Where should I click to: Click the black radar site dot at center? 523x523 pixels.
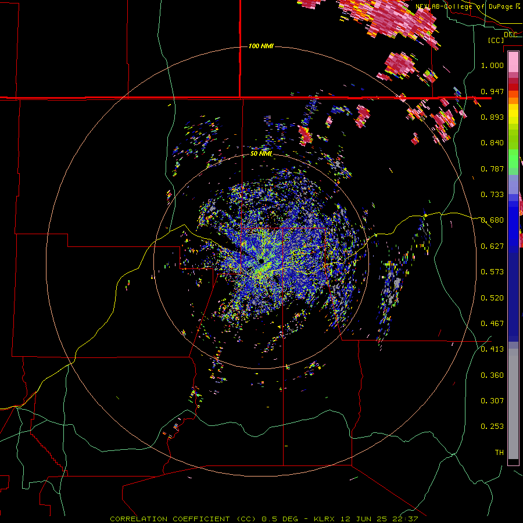click(x=261, y=261)
